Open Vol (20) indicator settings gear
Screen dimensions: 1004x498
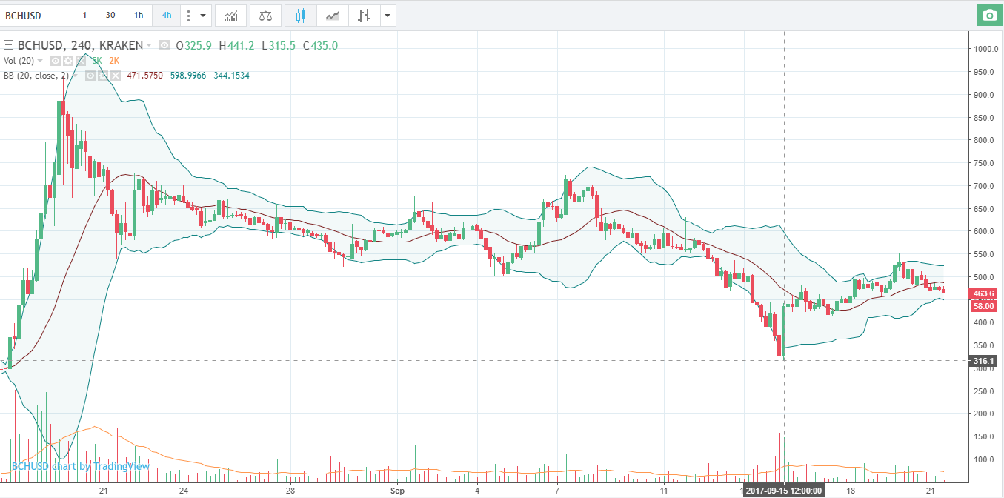click(67, 61)
